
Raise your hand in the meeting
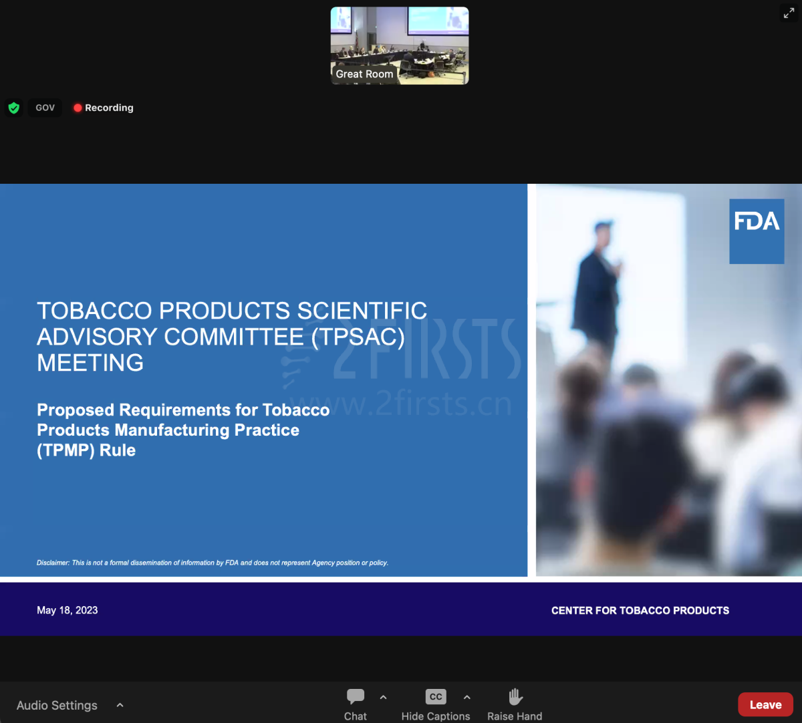515,704
